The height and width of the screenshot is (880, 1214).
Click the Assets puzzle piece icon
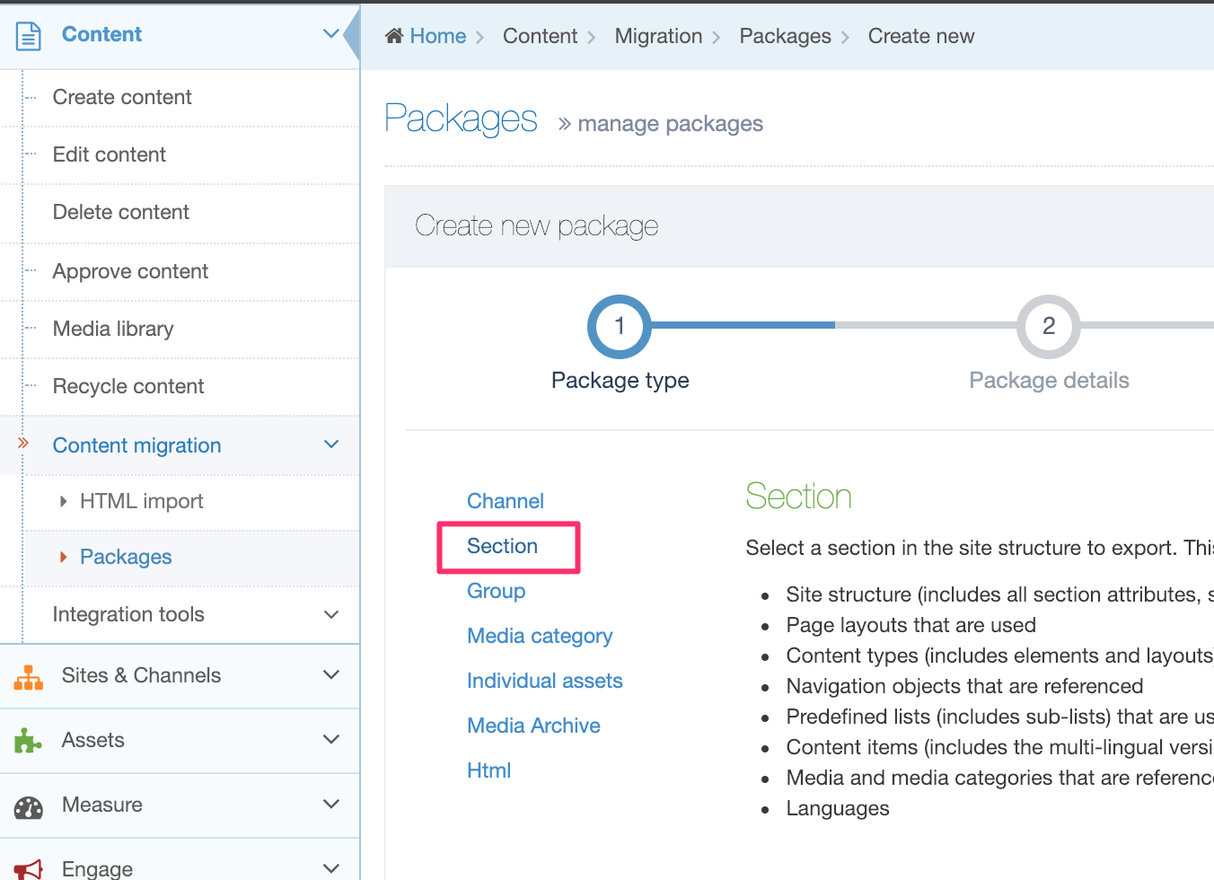(x=29, y=741)
